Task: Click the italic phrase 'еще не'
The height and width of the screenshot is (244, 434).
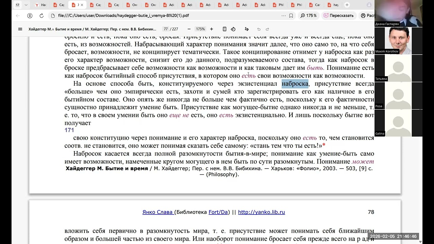Action: [x=179, y=115]
